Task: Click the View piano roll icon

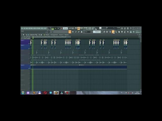Action: tap(107, 32)
